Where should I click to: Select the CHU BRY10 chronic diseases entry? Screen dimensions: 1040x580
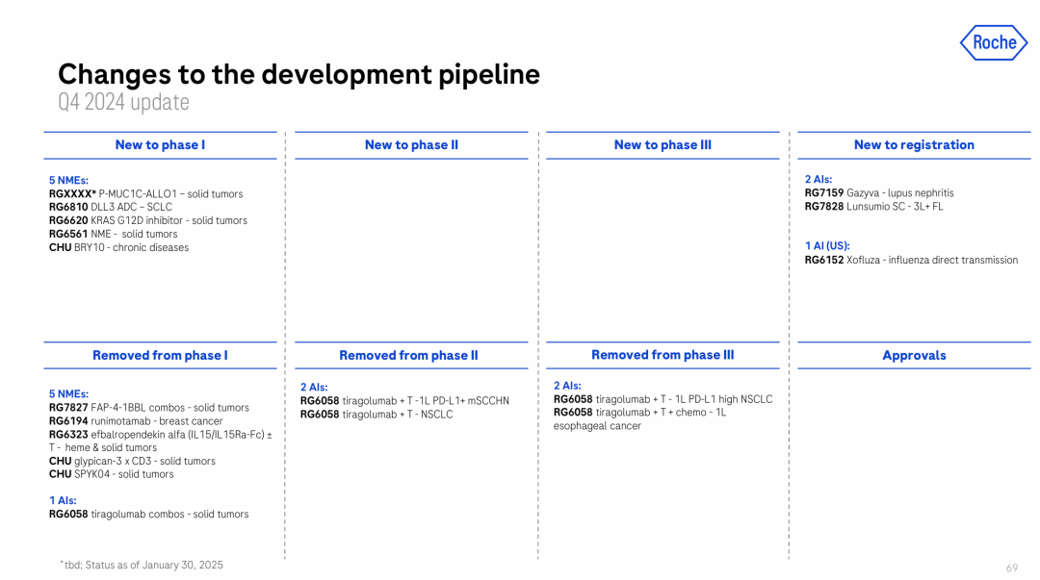[118, 247]
